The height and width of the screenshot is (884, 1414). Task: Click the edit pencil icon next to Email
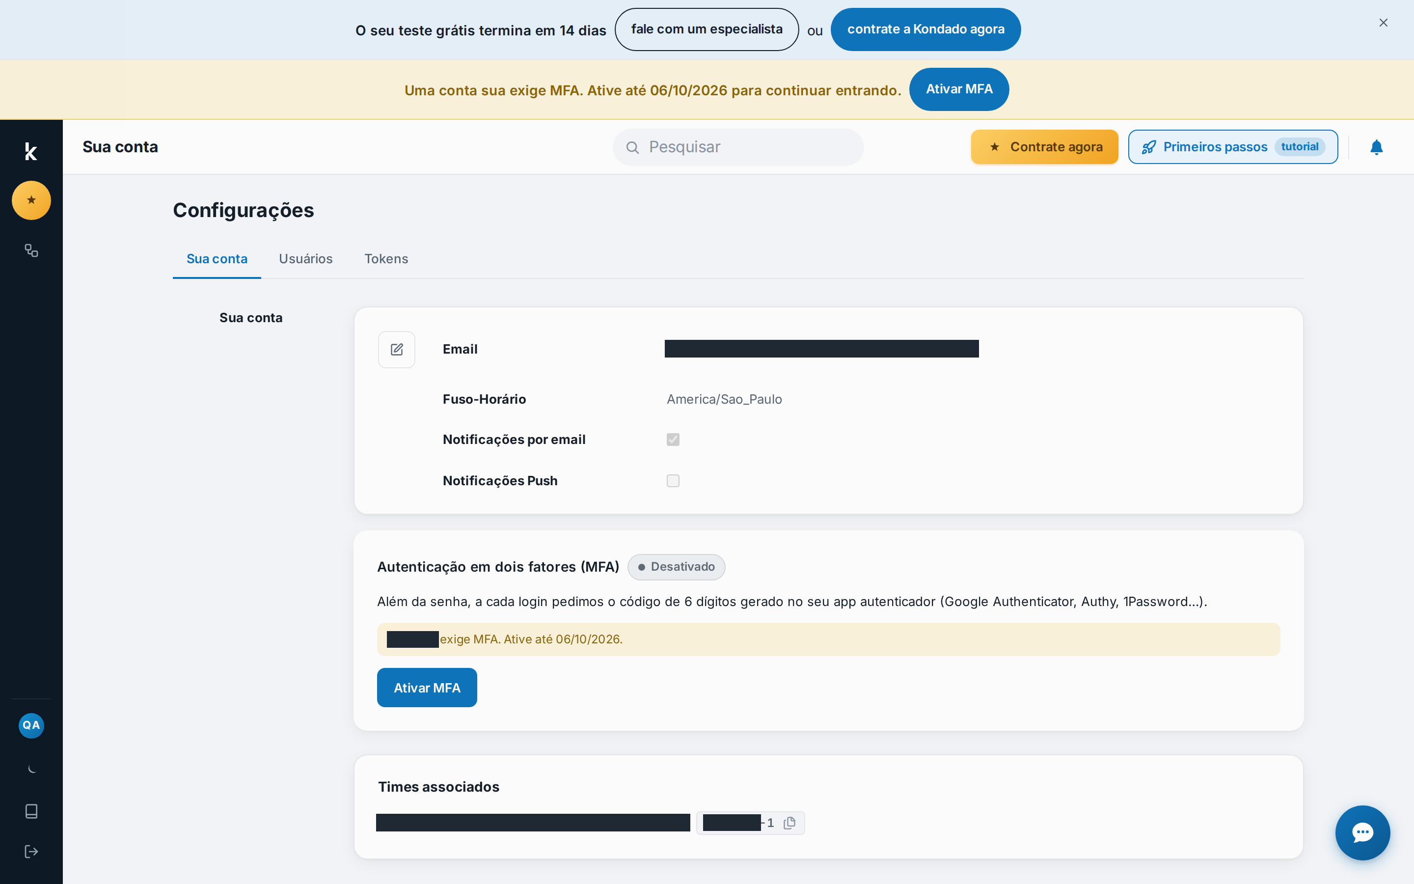[397, 349]
